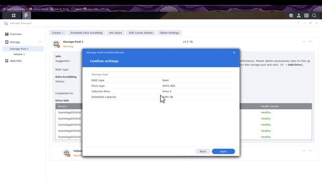This screenshot has width=322, height=181.
Task: Click the Estimated capacity label
Action: point(104,97)
